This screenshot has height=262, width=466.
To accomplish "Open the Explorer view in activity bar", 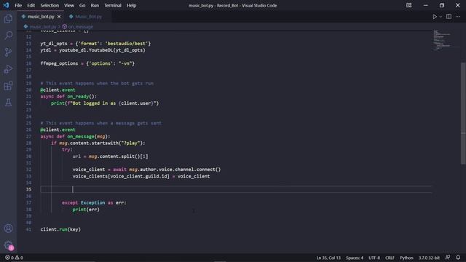I will (8, 19).
